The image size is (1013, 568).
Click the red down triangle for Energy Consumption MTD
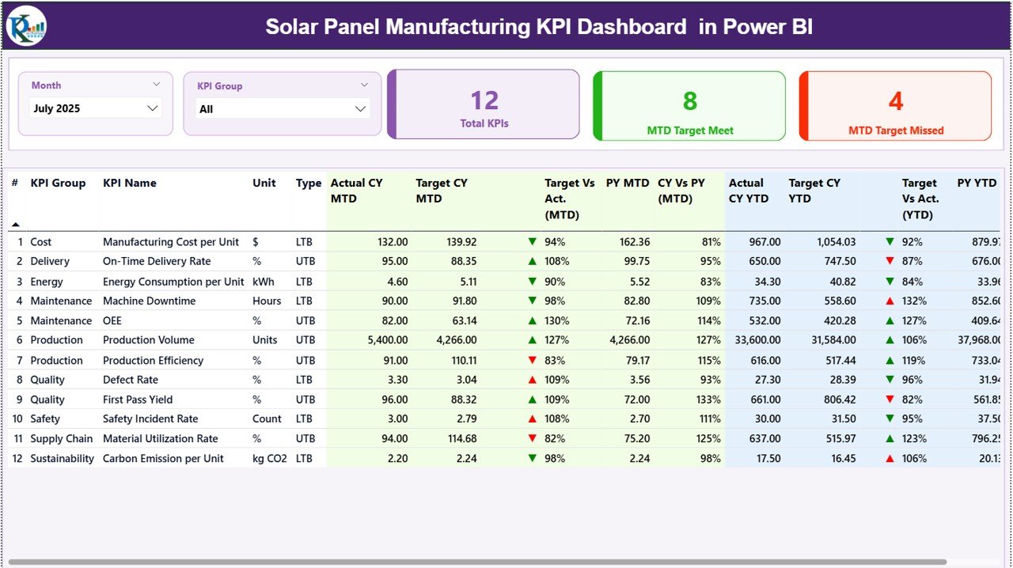click(x=533, y=281)
